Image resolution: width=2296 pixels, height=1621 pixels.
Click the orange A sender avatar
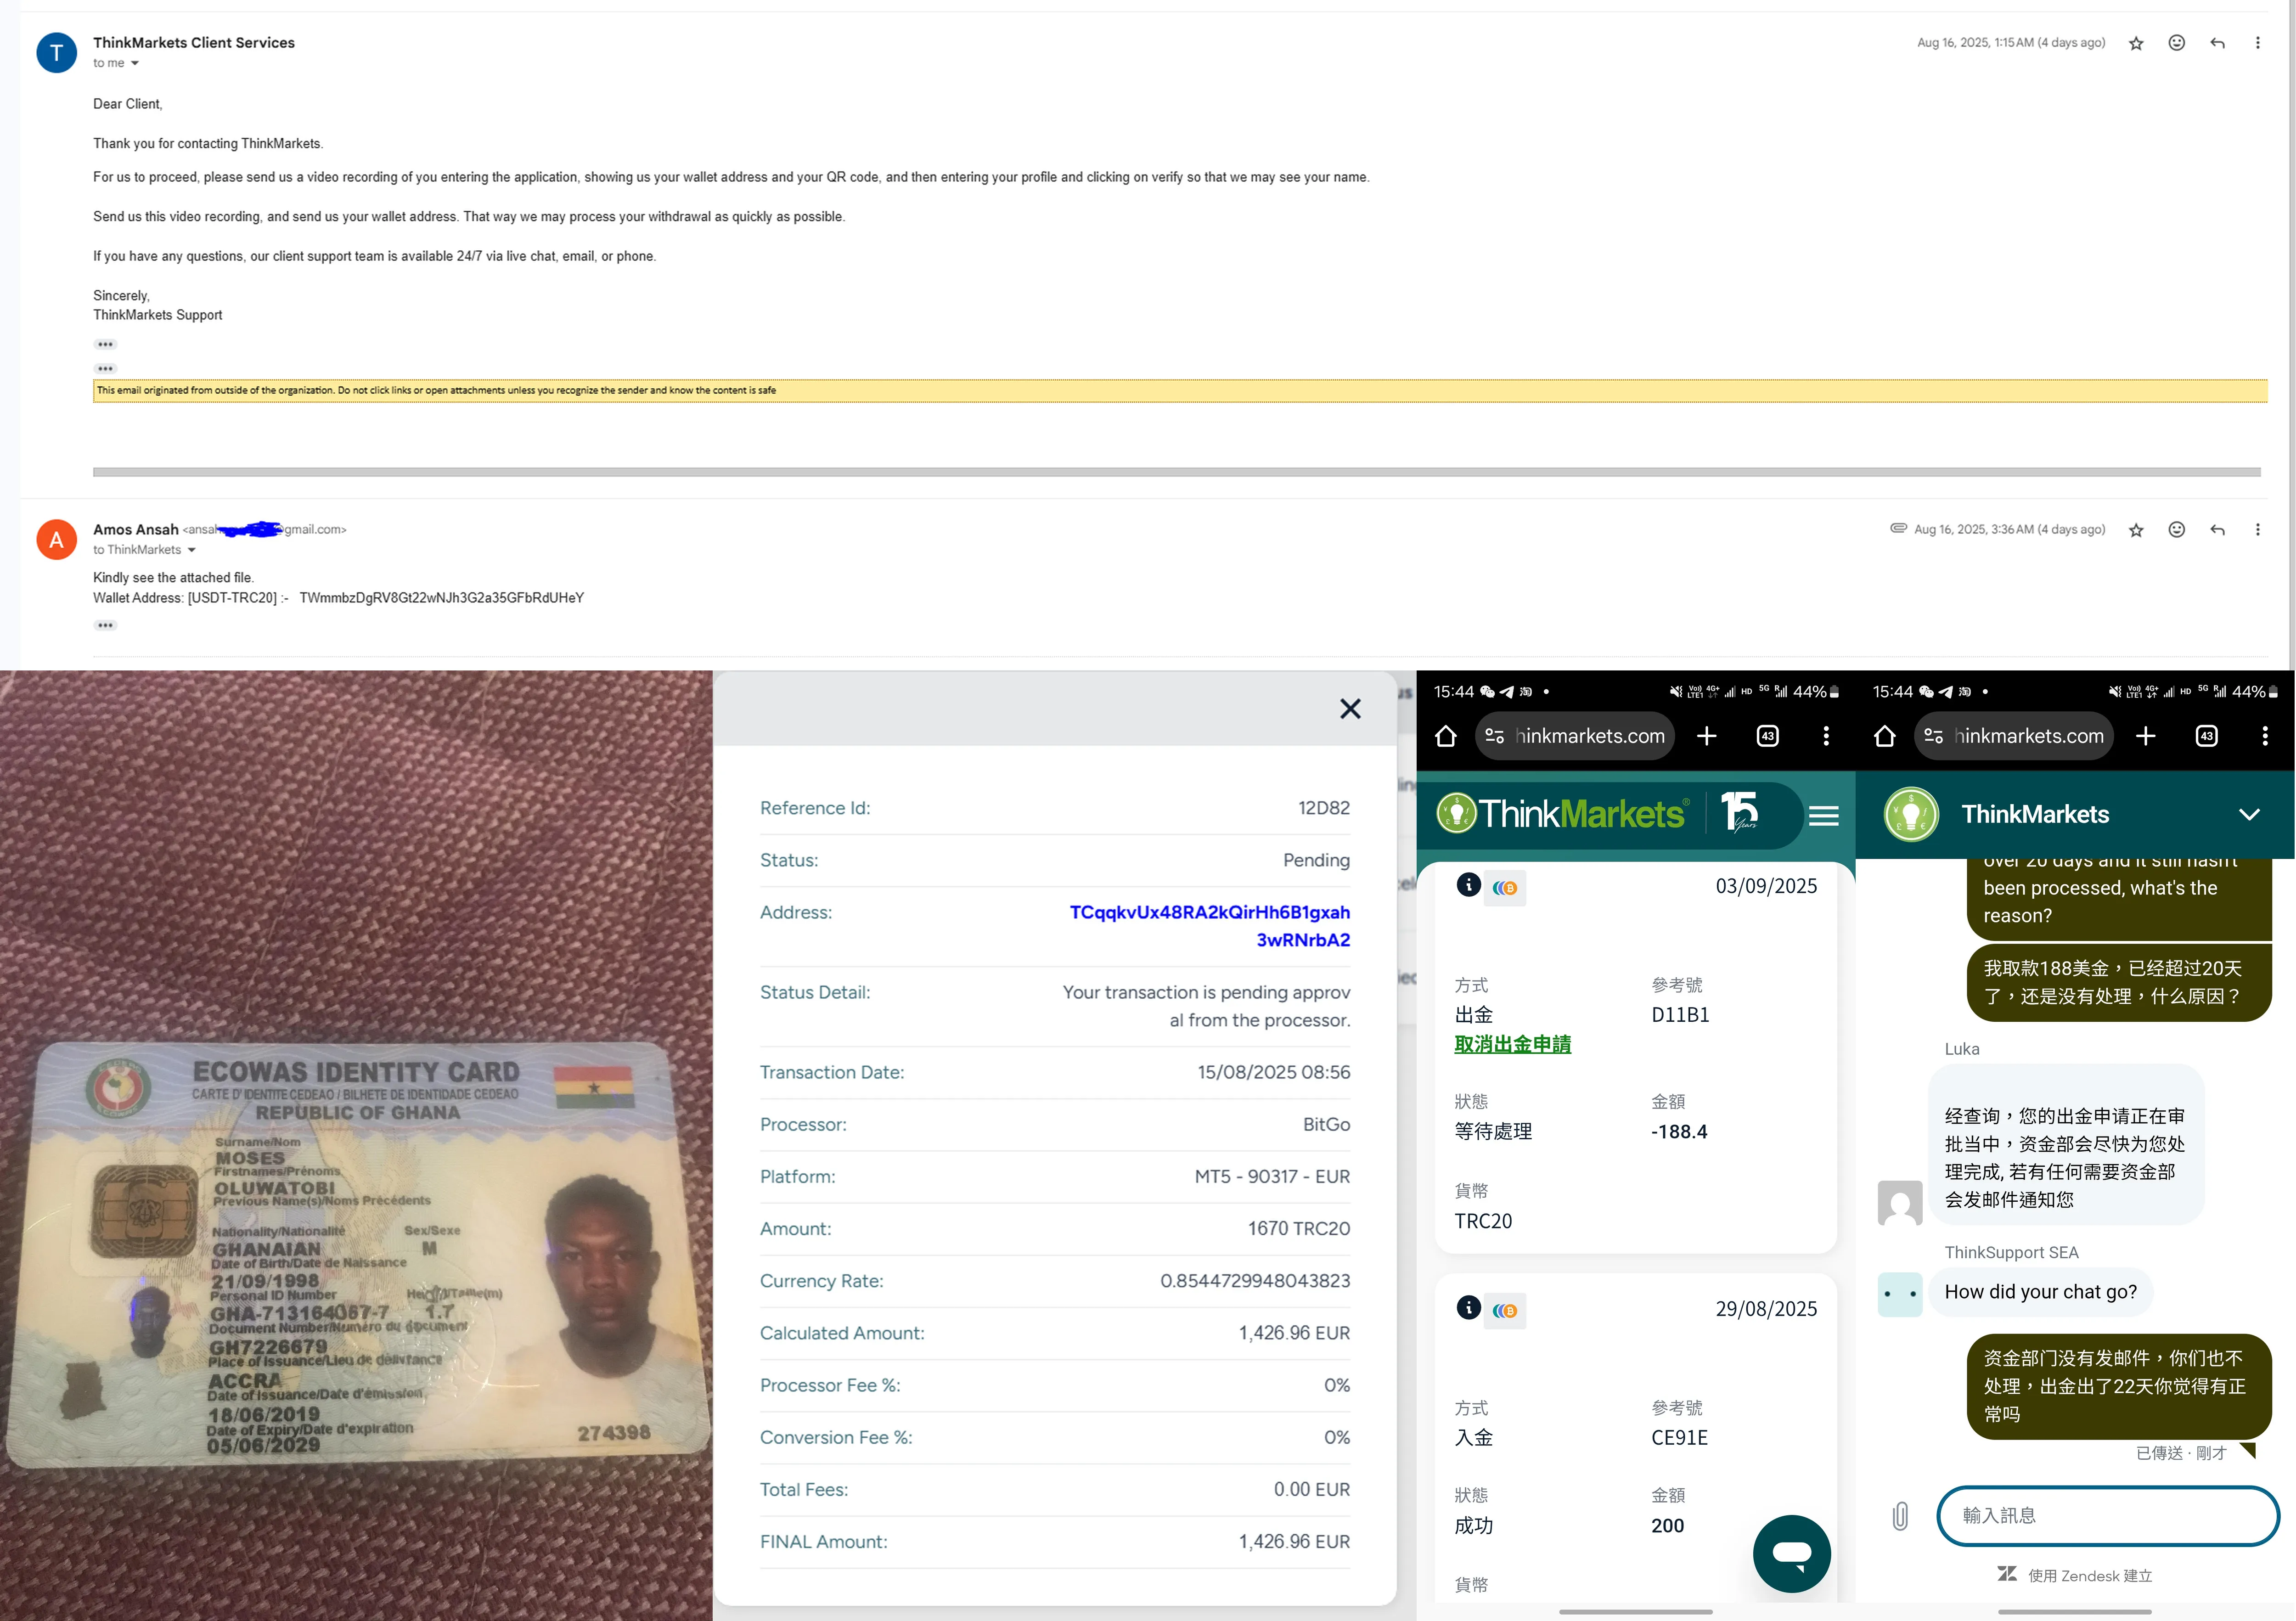[57, 540]
